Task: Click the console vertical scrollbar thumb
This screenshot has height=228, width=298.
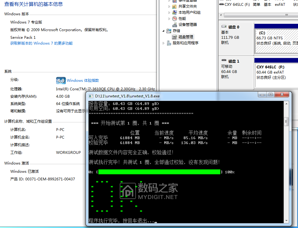Action: click(286, 121)
